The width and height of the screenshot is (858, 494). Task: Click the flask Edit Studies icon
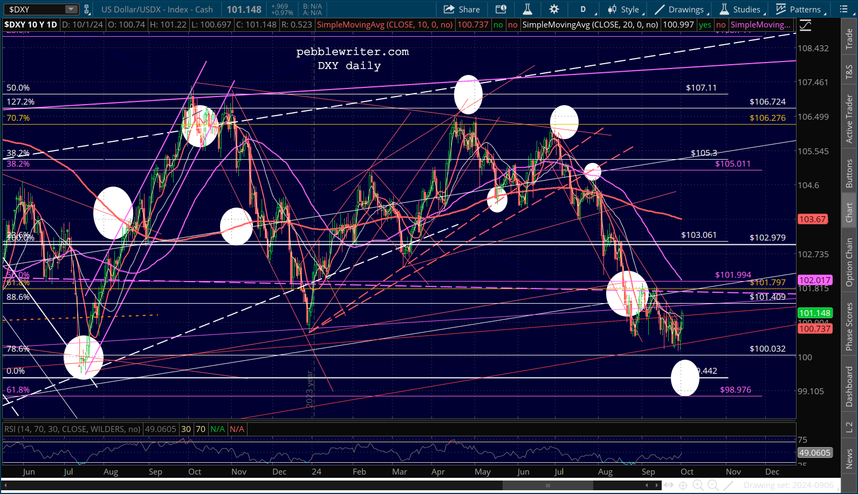point(527,9)
